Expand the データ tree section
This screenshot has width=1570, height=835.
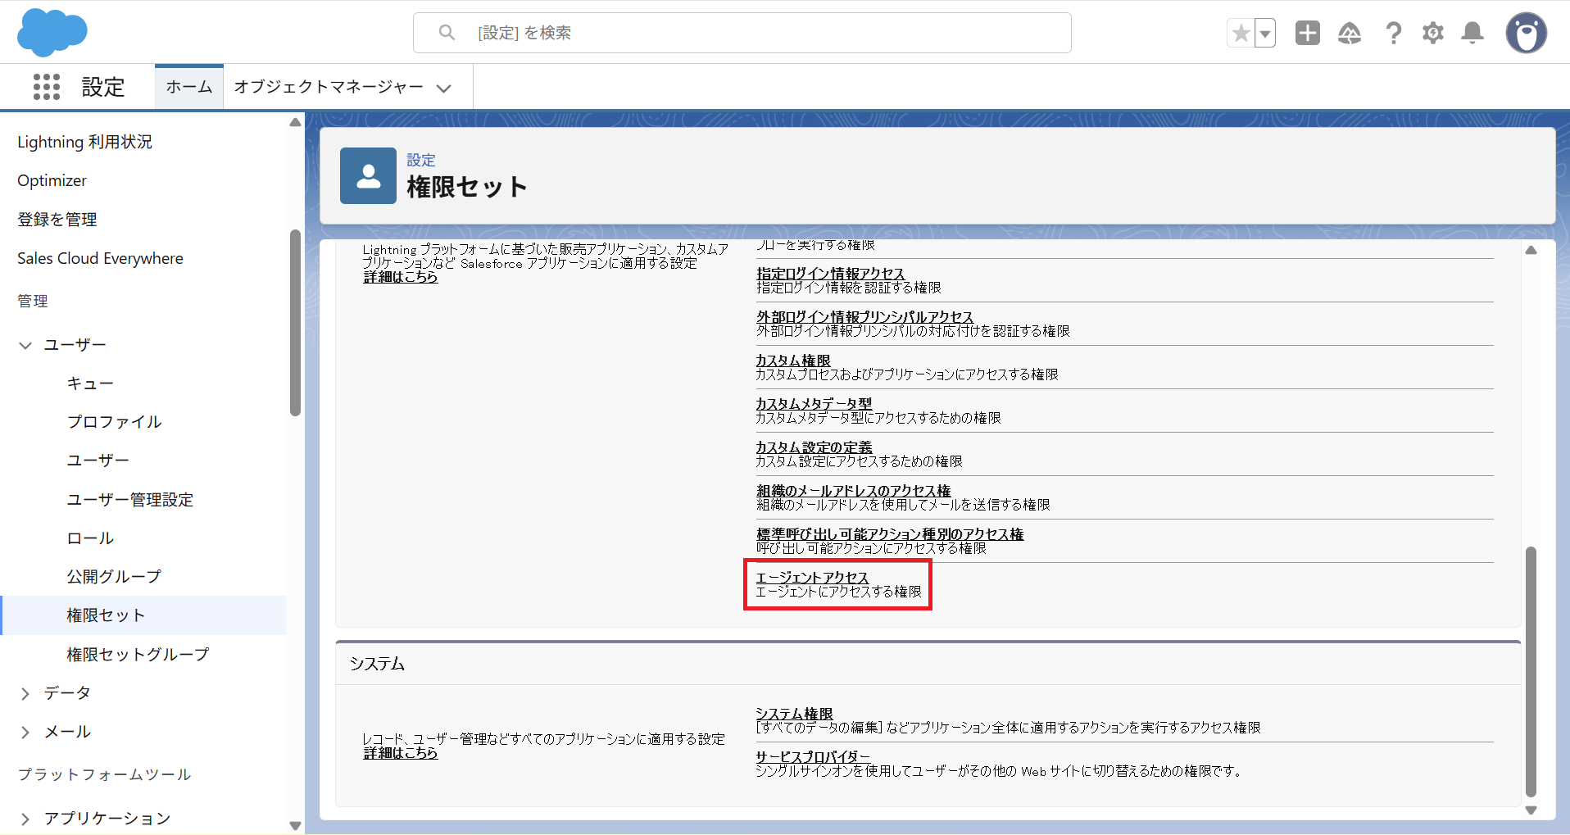[x=25, y=693]
